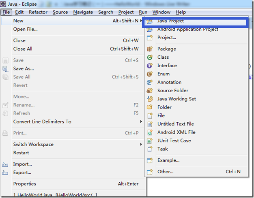The width and height of the screenshot is (254, 198).
Task: Open the Refactor menu
Action: [x=38, y=12]
